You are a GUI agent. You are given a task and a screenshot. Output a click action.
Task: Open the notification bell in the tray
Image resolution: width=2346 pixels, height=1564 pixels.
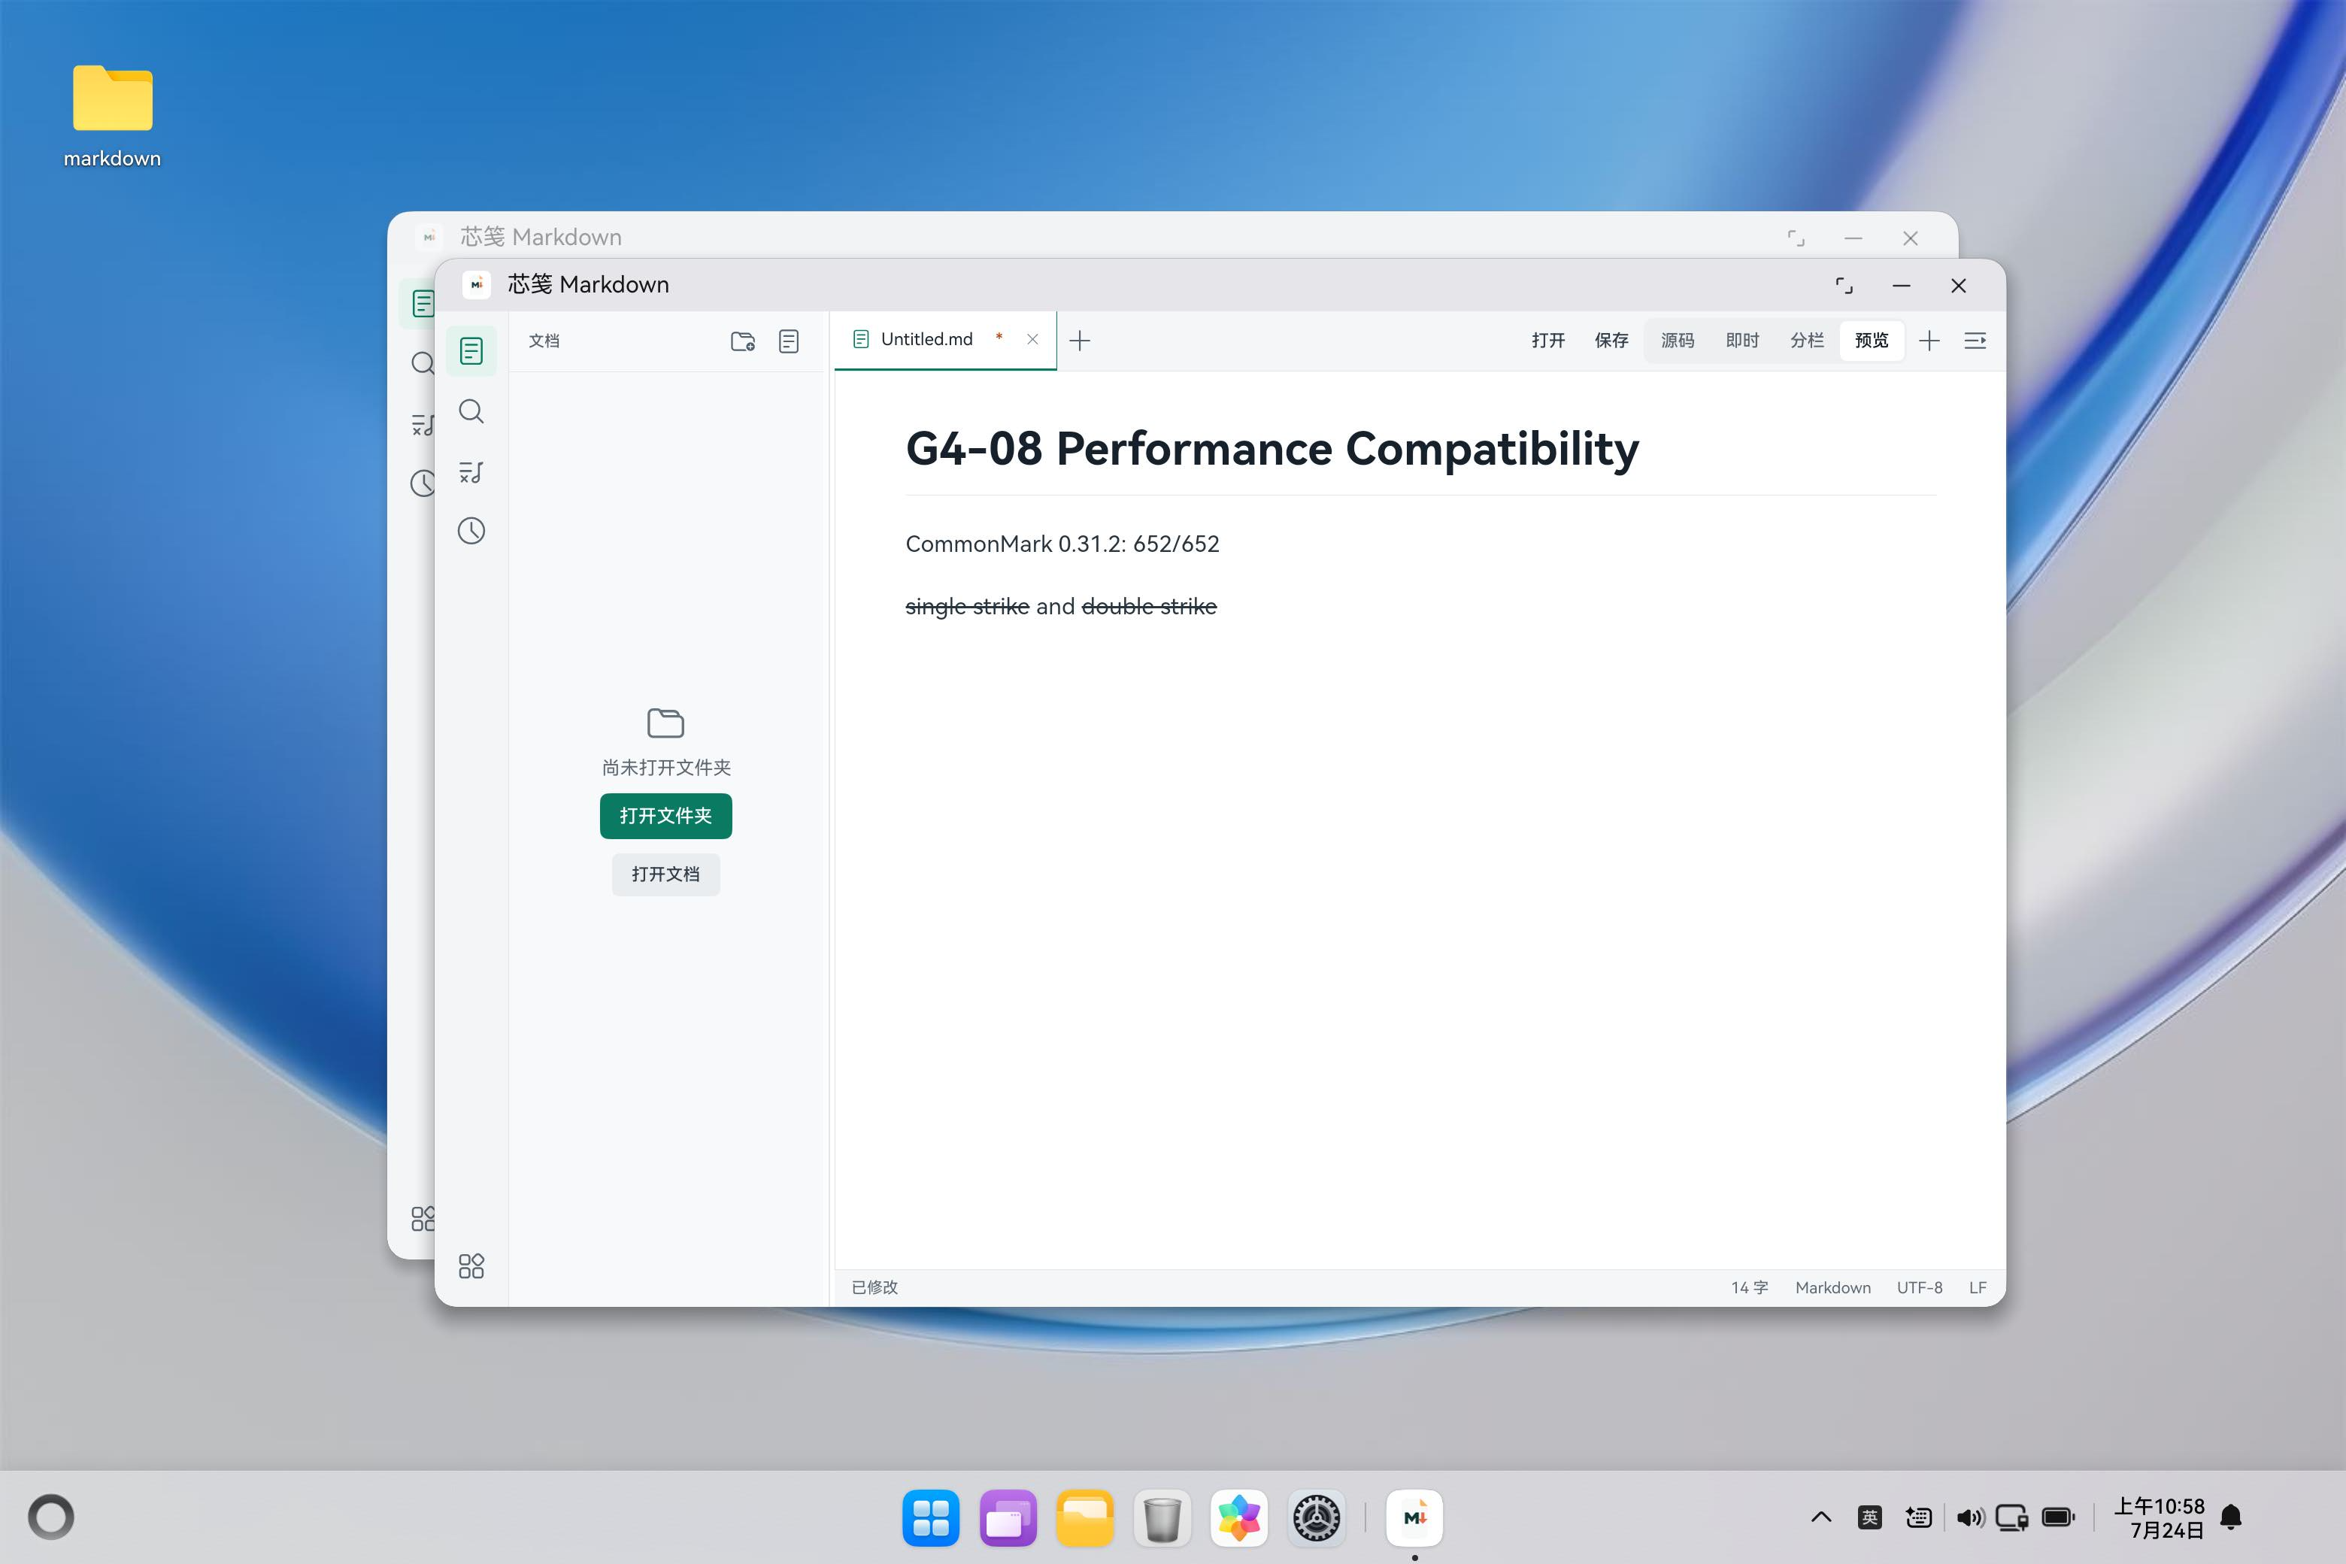pos(2231,1517)
